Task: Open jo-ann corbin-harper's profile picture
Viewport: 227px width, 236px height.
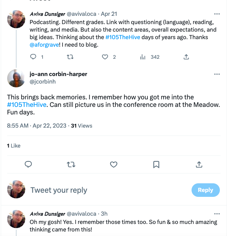Action: click(16, 78)
